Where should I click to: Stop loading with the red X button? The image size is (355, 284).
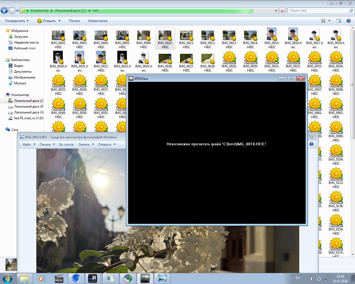pos(282,11)
